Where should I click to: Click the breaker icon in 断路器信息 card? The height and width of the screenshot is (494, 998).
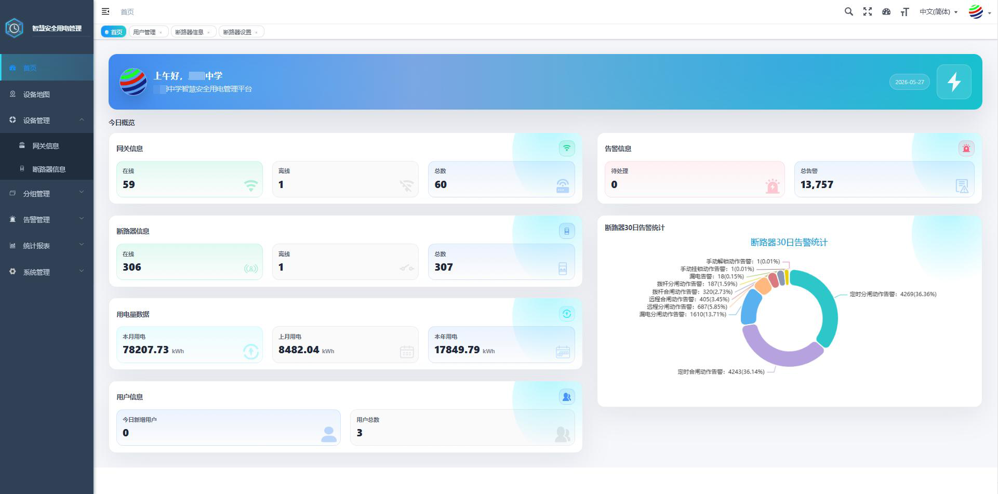point(567,231)
